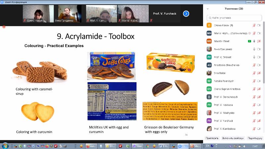The height and width of the screenshot is (149, 265).
Task: Click the muted mic icon for Prof. V. Dorochovych
Action: click(x=254, y=97)
